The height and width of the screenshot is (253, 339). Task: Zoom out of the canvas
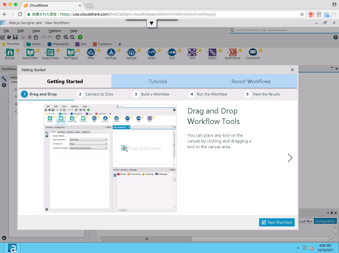(x=72, y=37)
